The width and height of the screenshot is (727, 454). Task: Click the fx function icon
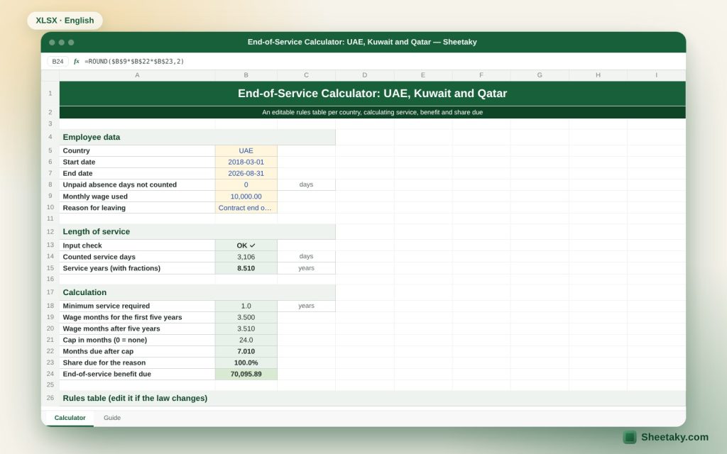77,61
